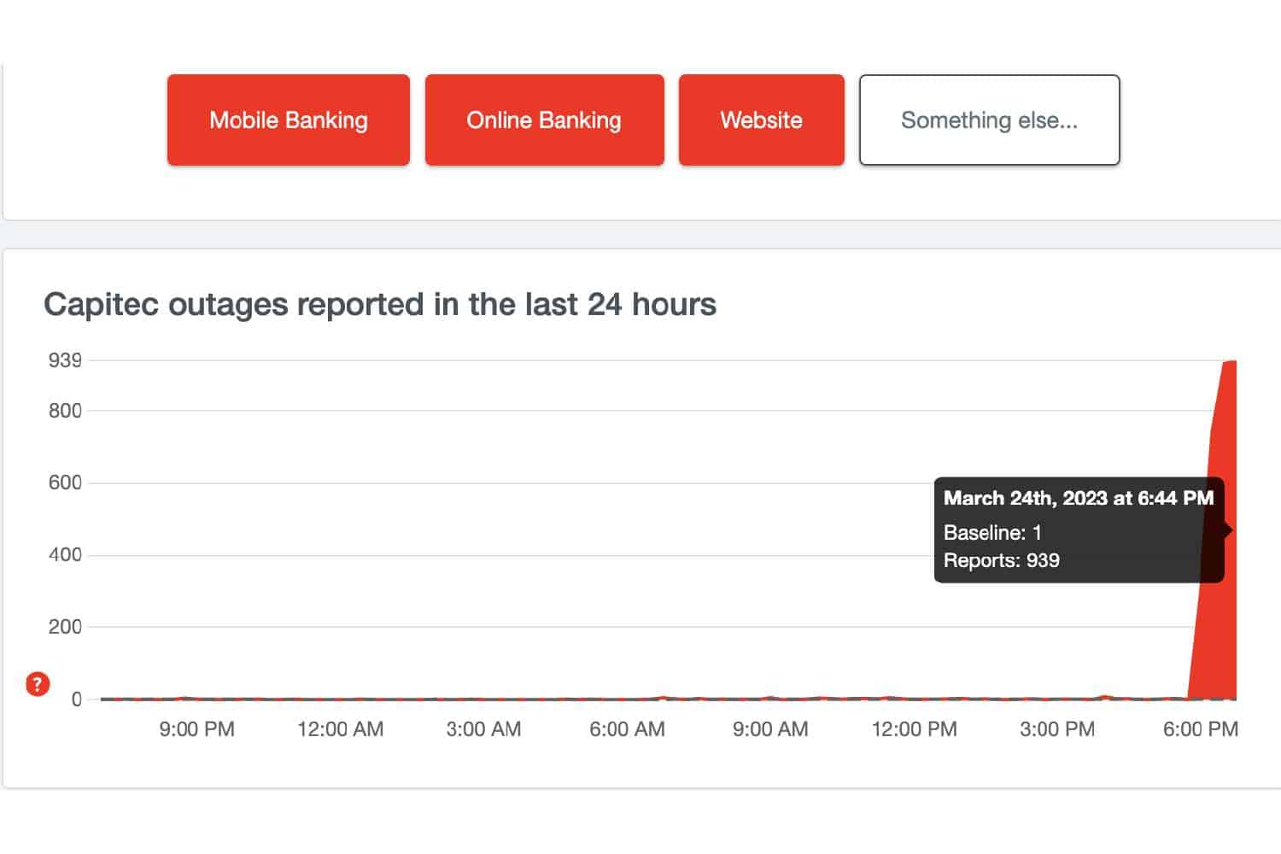The width and height of the screenshot is (1281, 854).
Task: Choose the Website problem button
Action: (761, 120)
